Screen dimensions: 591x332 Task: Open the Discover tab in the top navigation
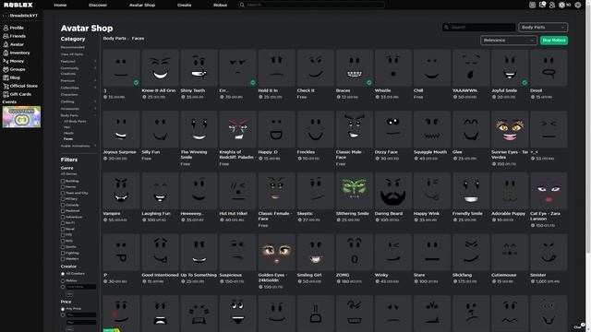point(98,5)
